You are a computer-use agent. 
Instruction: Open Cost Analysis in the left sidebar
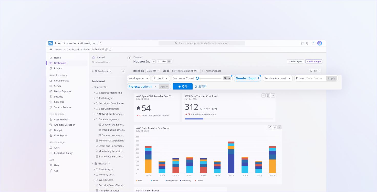click(61, 119)
